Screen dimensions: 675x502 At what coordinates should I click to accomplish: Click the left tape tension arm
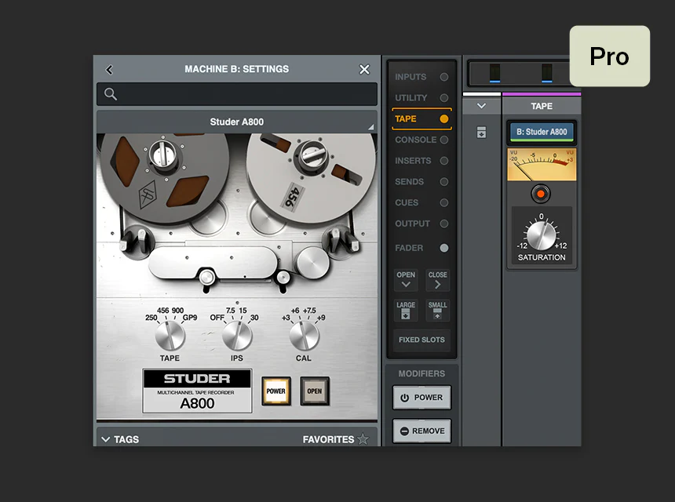(x=135, y=241)
